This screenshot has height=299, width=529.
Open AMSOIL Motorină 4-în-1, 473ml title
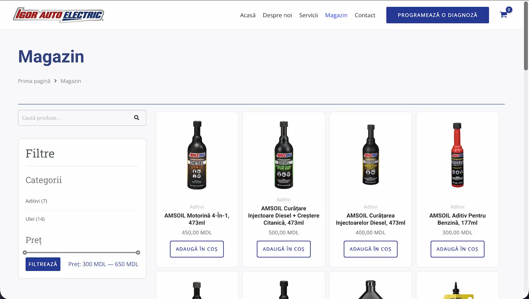(197, 219)
